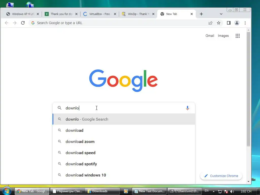This screenshot has width=260, height=195.
Task: Close the New Tab tab
Action: coord(192,14)
